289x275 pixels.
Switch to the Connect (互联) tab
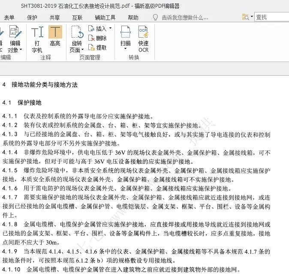78,18
